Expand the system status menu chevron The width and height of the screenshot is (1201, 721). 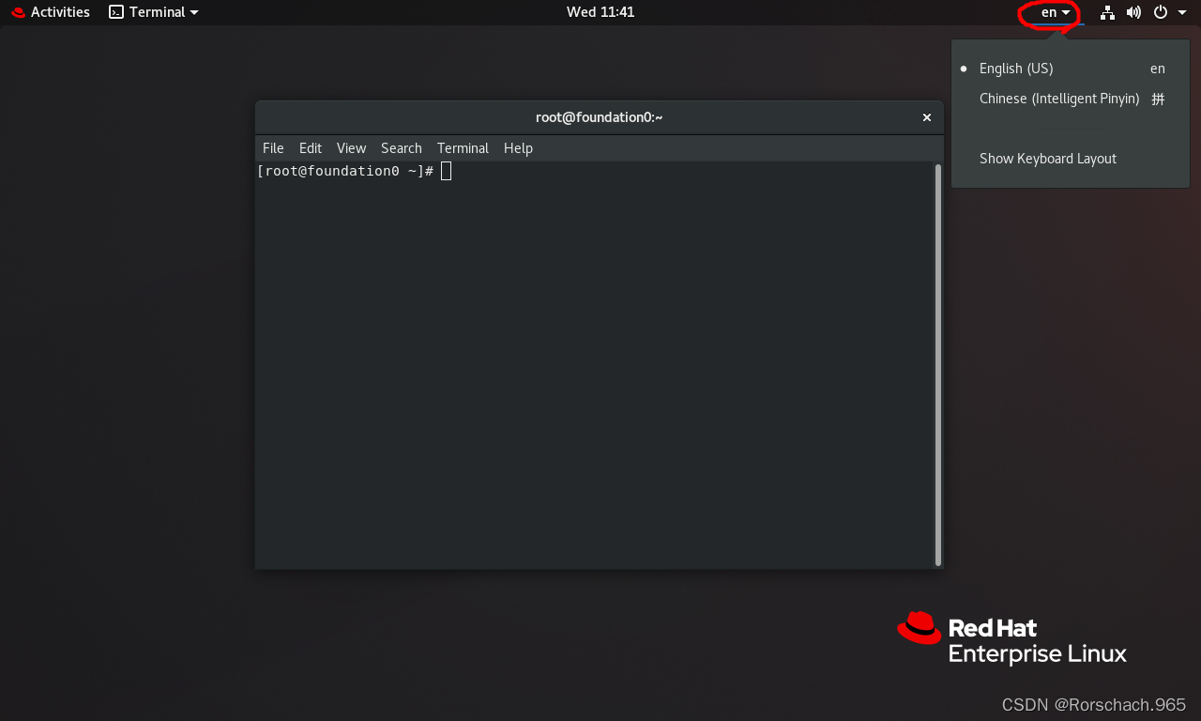pos(1181,12)
